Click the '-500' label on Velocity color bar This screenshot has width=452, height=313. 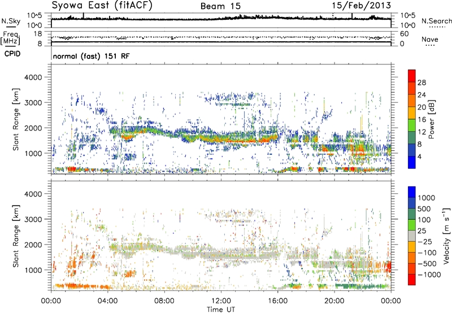point(427,263)
